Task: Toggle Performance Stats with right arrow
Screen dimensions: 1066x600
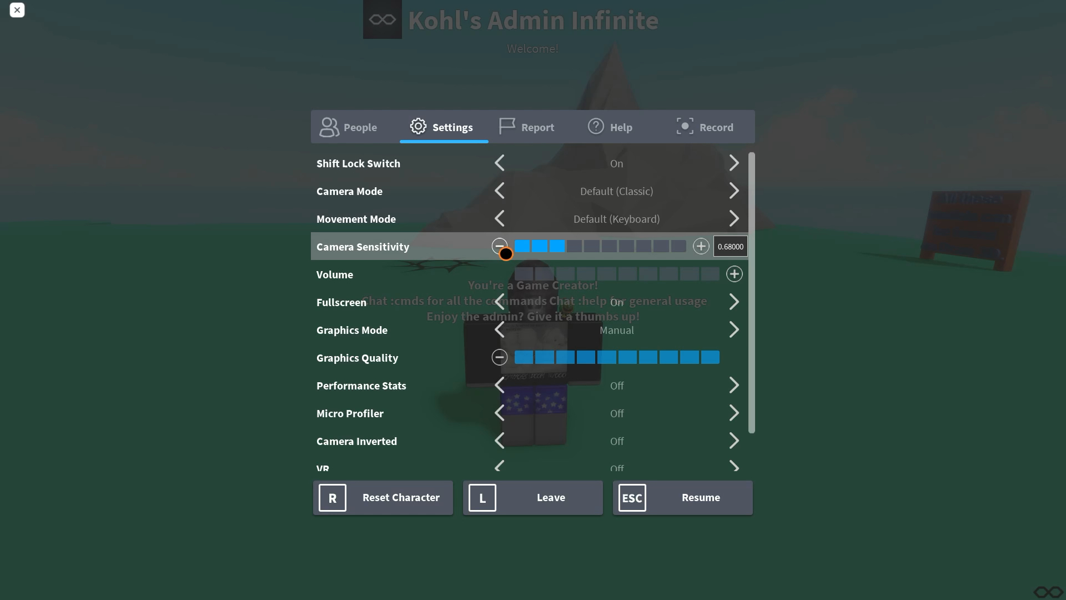Action: (734, 385)
